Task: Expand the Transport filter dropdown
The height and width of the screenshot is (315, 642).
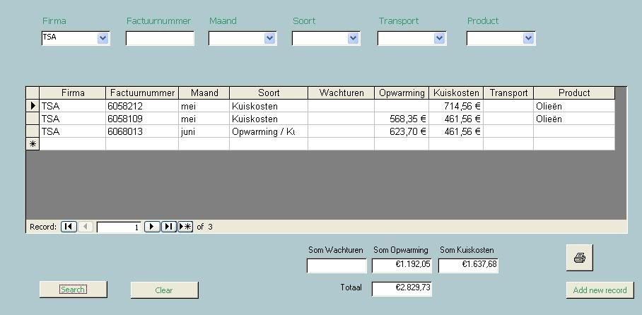Action: (439, 38)
